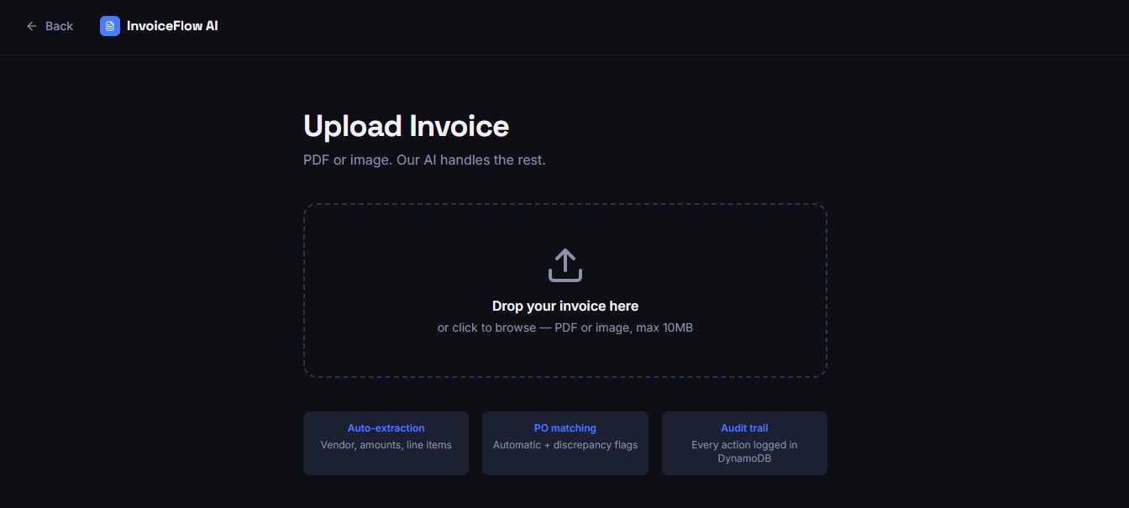The width and height of the screenshot is (1129, 508).
Task: Click "Automatic + discrepancy flags" description
Action: pyautogui.click(x=565, y=445)
